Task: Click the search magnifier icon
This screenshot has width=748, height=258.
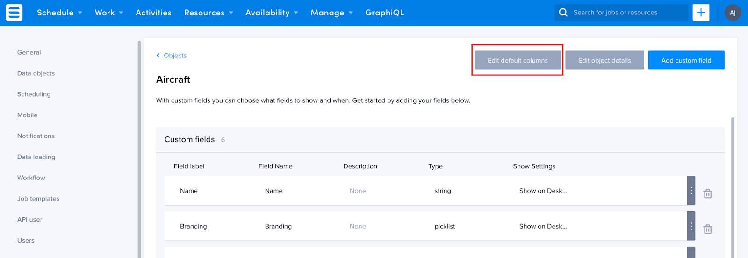Action: (563, 13)
